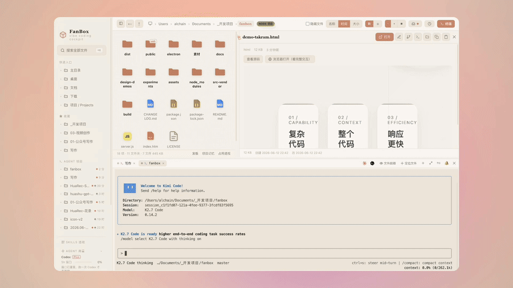This screenshot has height=288, width=513.
Task: Switch to the 写作 terminal tab
Action: 126,163
